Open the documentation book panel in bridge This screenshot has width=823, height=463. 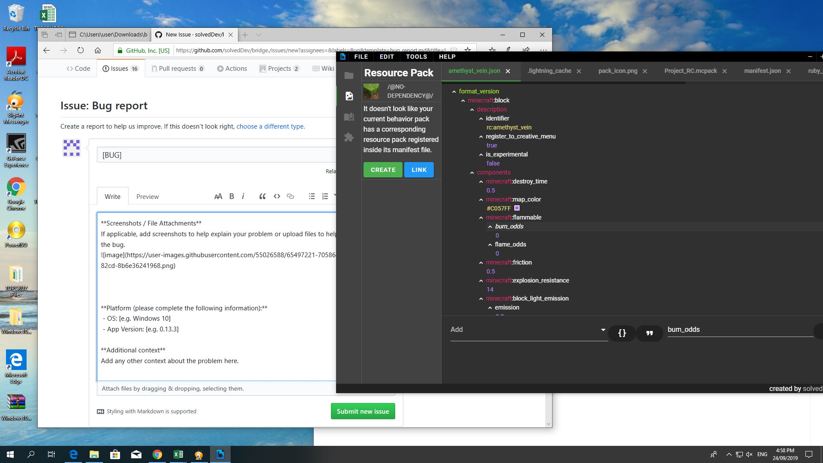pos(349,117)
